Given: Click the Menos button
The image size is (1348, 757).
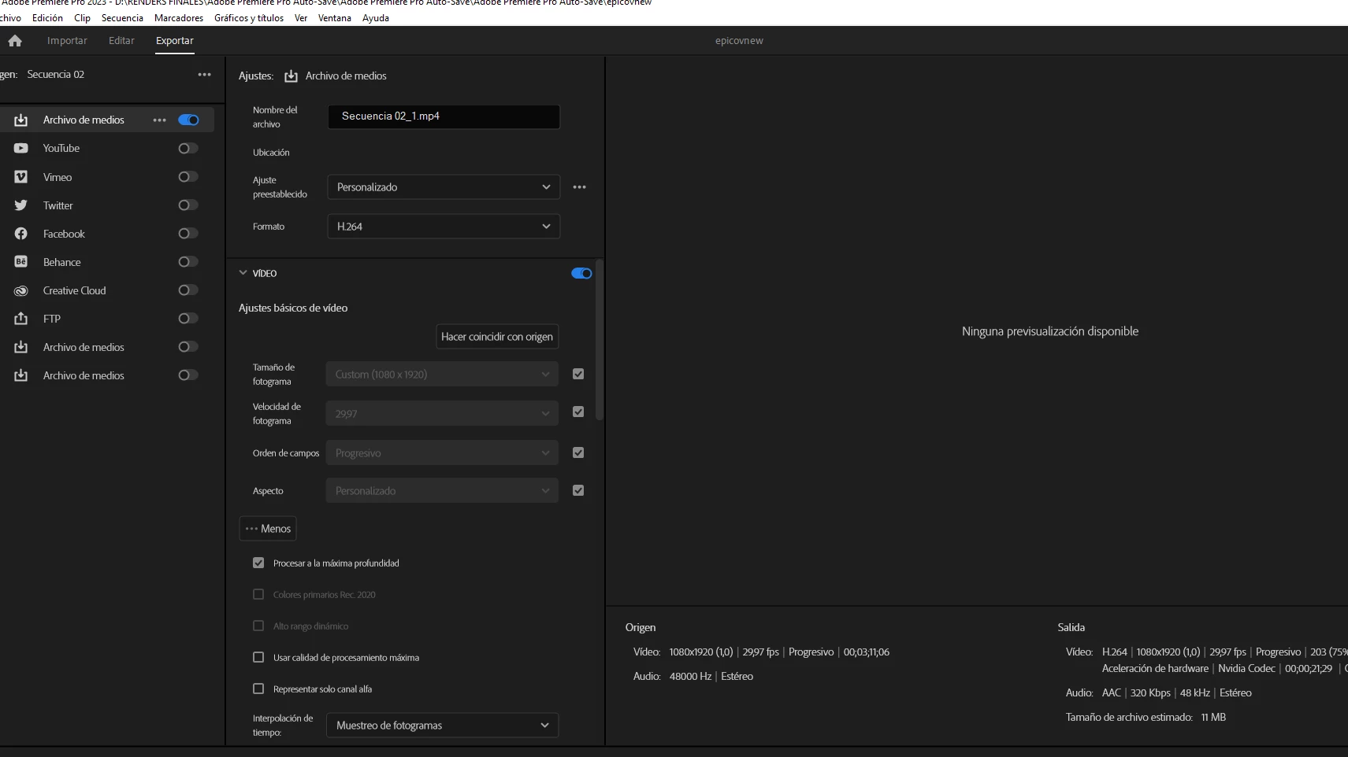Looking at the screenshot, I should tap(268, 529).
